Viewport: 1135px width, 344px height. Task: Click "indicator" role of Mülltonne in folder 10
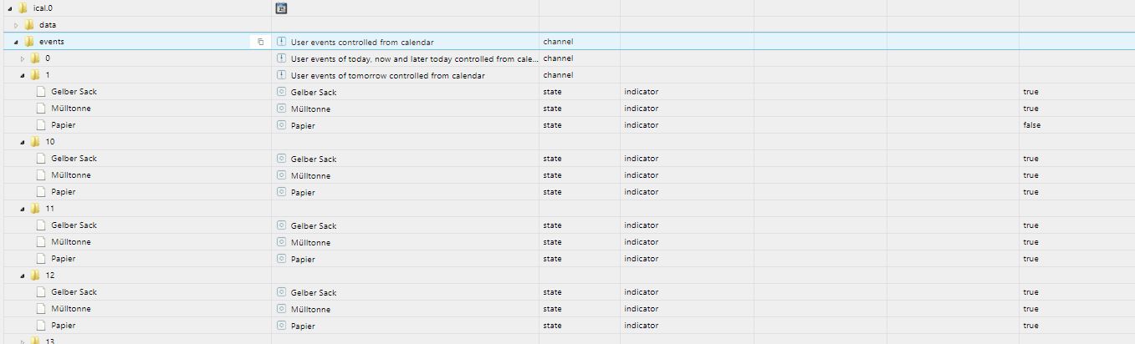[x=641, y=175]
